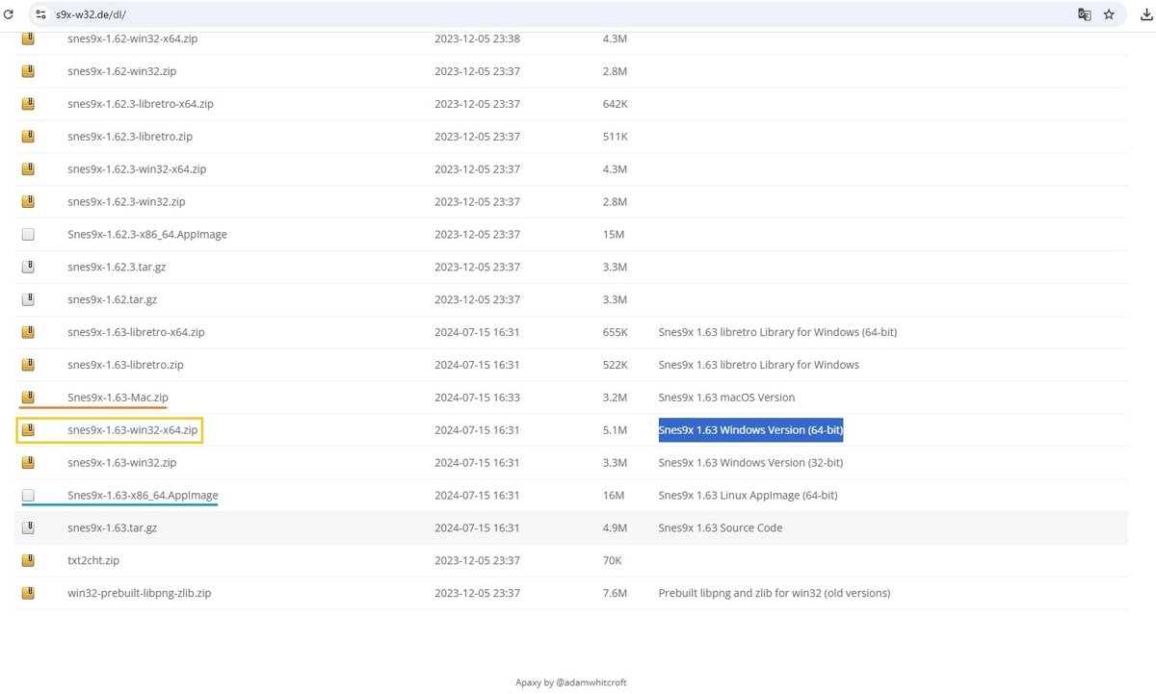Click archive icon for snes9x-1.62.tar.gz

28,299
